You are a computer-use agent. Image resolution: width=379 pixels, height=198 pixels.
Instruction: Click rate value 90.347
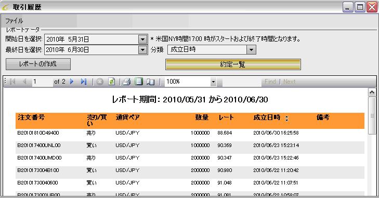225,158
